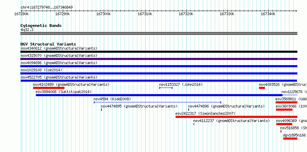Click the nsv4474895 small black marker
Image resolution: width=307 pixels, height=152 pixels.
tap(101, 110)
